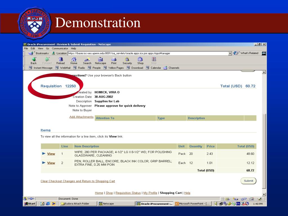Open the File menu
288x216 pixels.
(26, 48)
